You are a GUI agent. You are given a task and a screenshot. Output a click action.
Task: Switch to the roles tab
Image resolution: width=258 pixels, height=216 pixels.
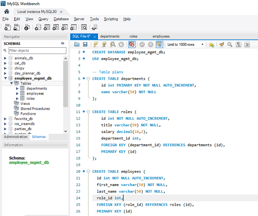click(x=133, y=36)
